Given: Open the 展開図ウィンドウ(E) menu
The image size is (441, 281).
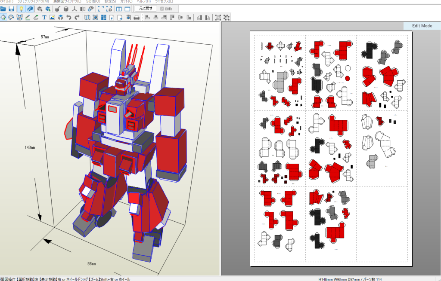Looking at the screenshot, I should (67, 1).
